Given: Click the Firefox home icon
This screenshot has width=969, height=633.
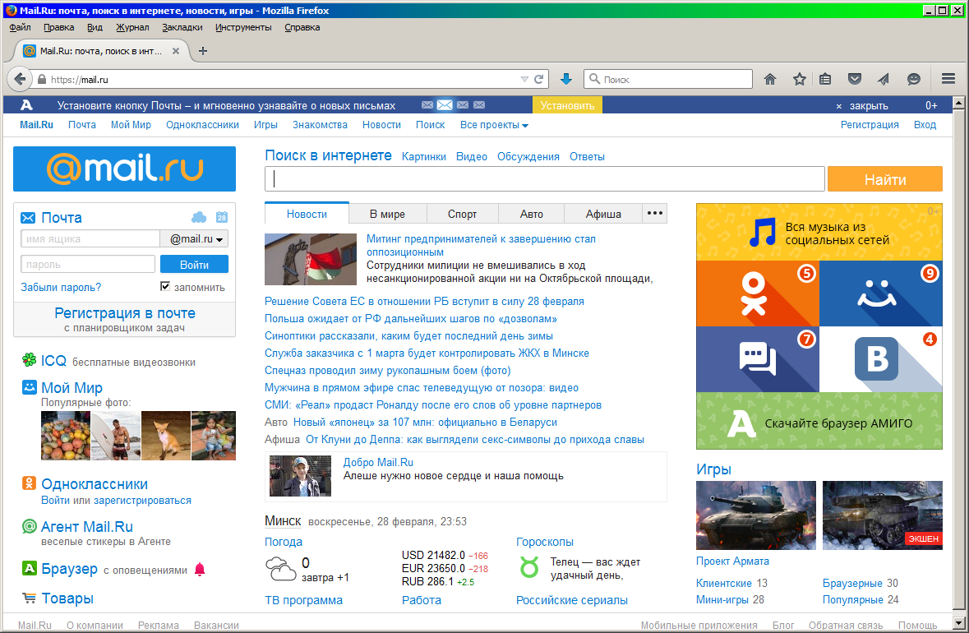Looking at the screenshot, I should click(x=770, y=79).
